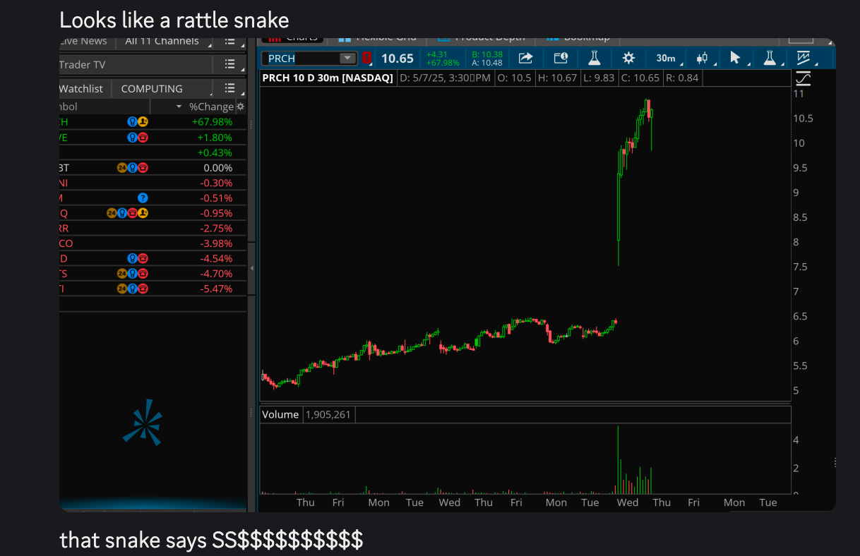Expand the PRCH symbol dropdown arrow

(x=347, y=59)
